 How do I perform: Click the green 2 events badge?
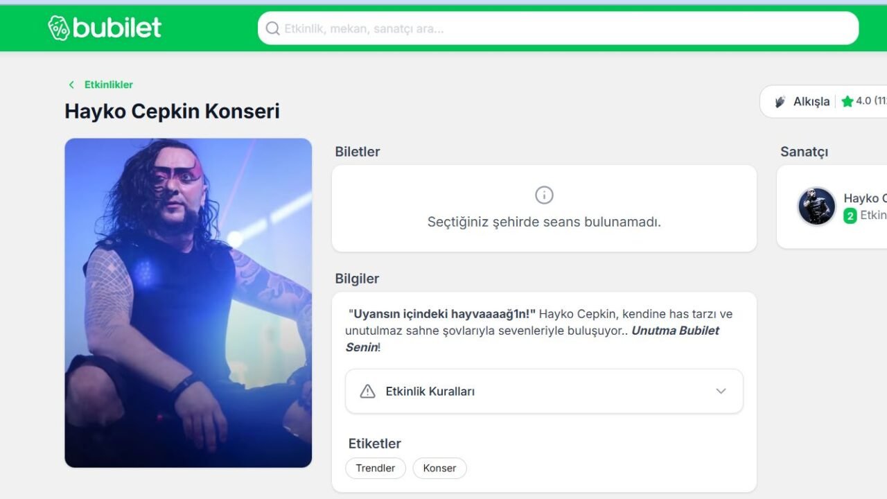(x=850, y=216)
